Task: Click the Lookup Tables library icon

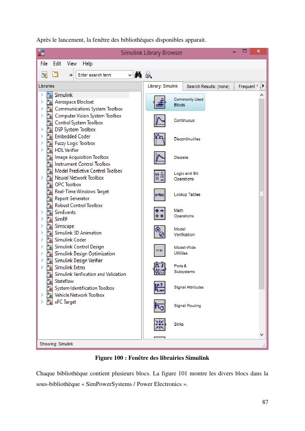Action: 160,195
